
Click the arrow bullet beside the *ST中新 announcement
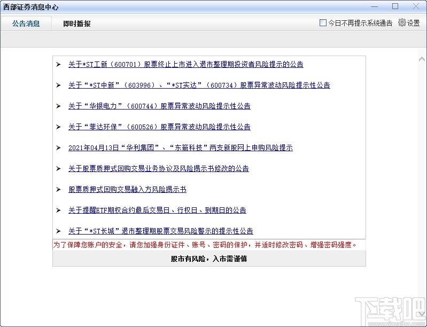[58, 85]
